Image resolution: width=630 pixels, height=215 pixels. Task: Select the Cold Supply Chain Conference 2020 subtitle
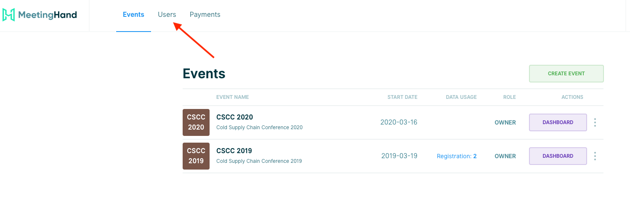click(259, 127)
